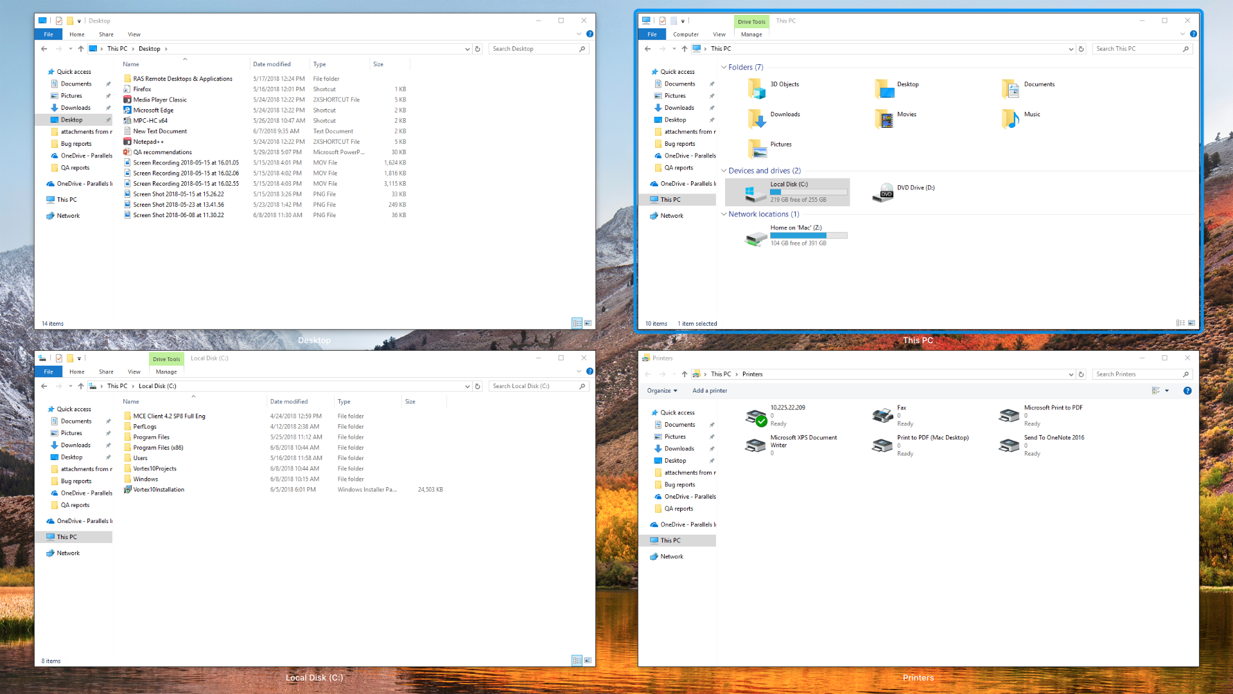Screen dimensions: 1233x694
Task: Click the Add a printer button
Action: (x=710, y=390)
